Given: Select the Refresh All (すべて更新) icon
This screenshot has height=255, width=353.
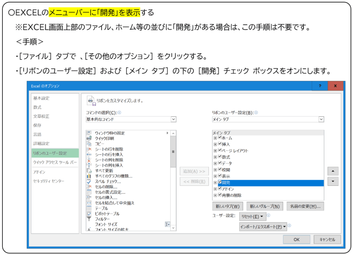Looking at the screenshot, I should coord(89,170).
